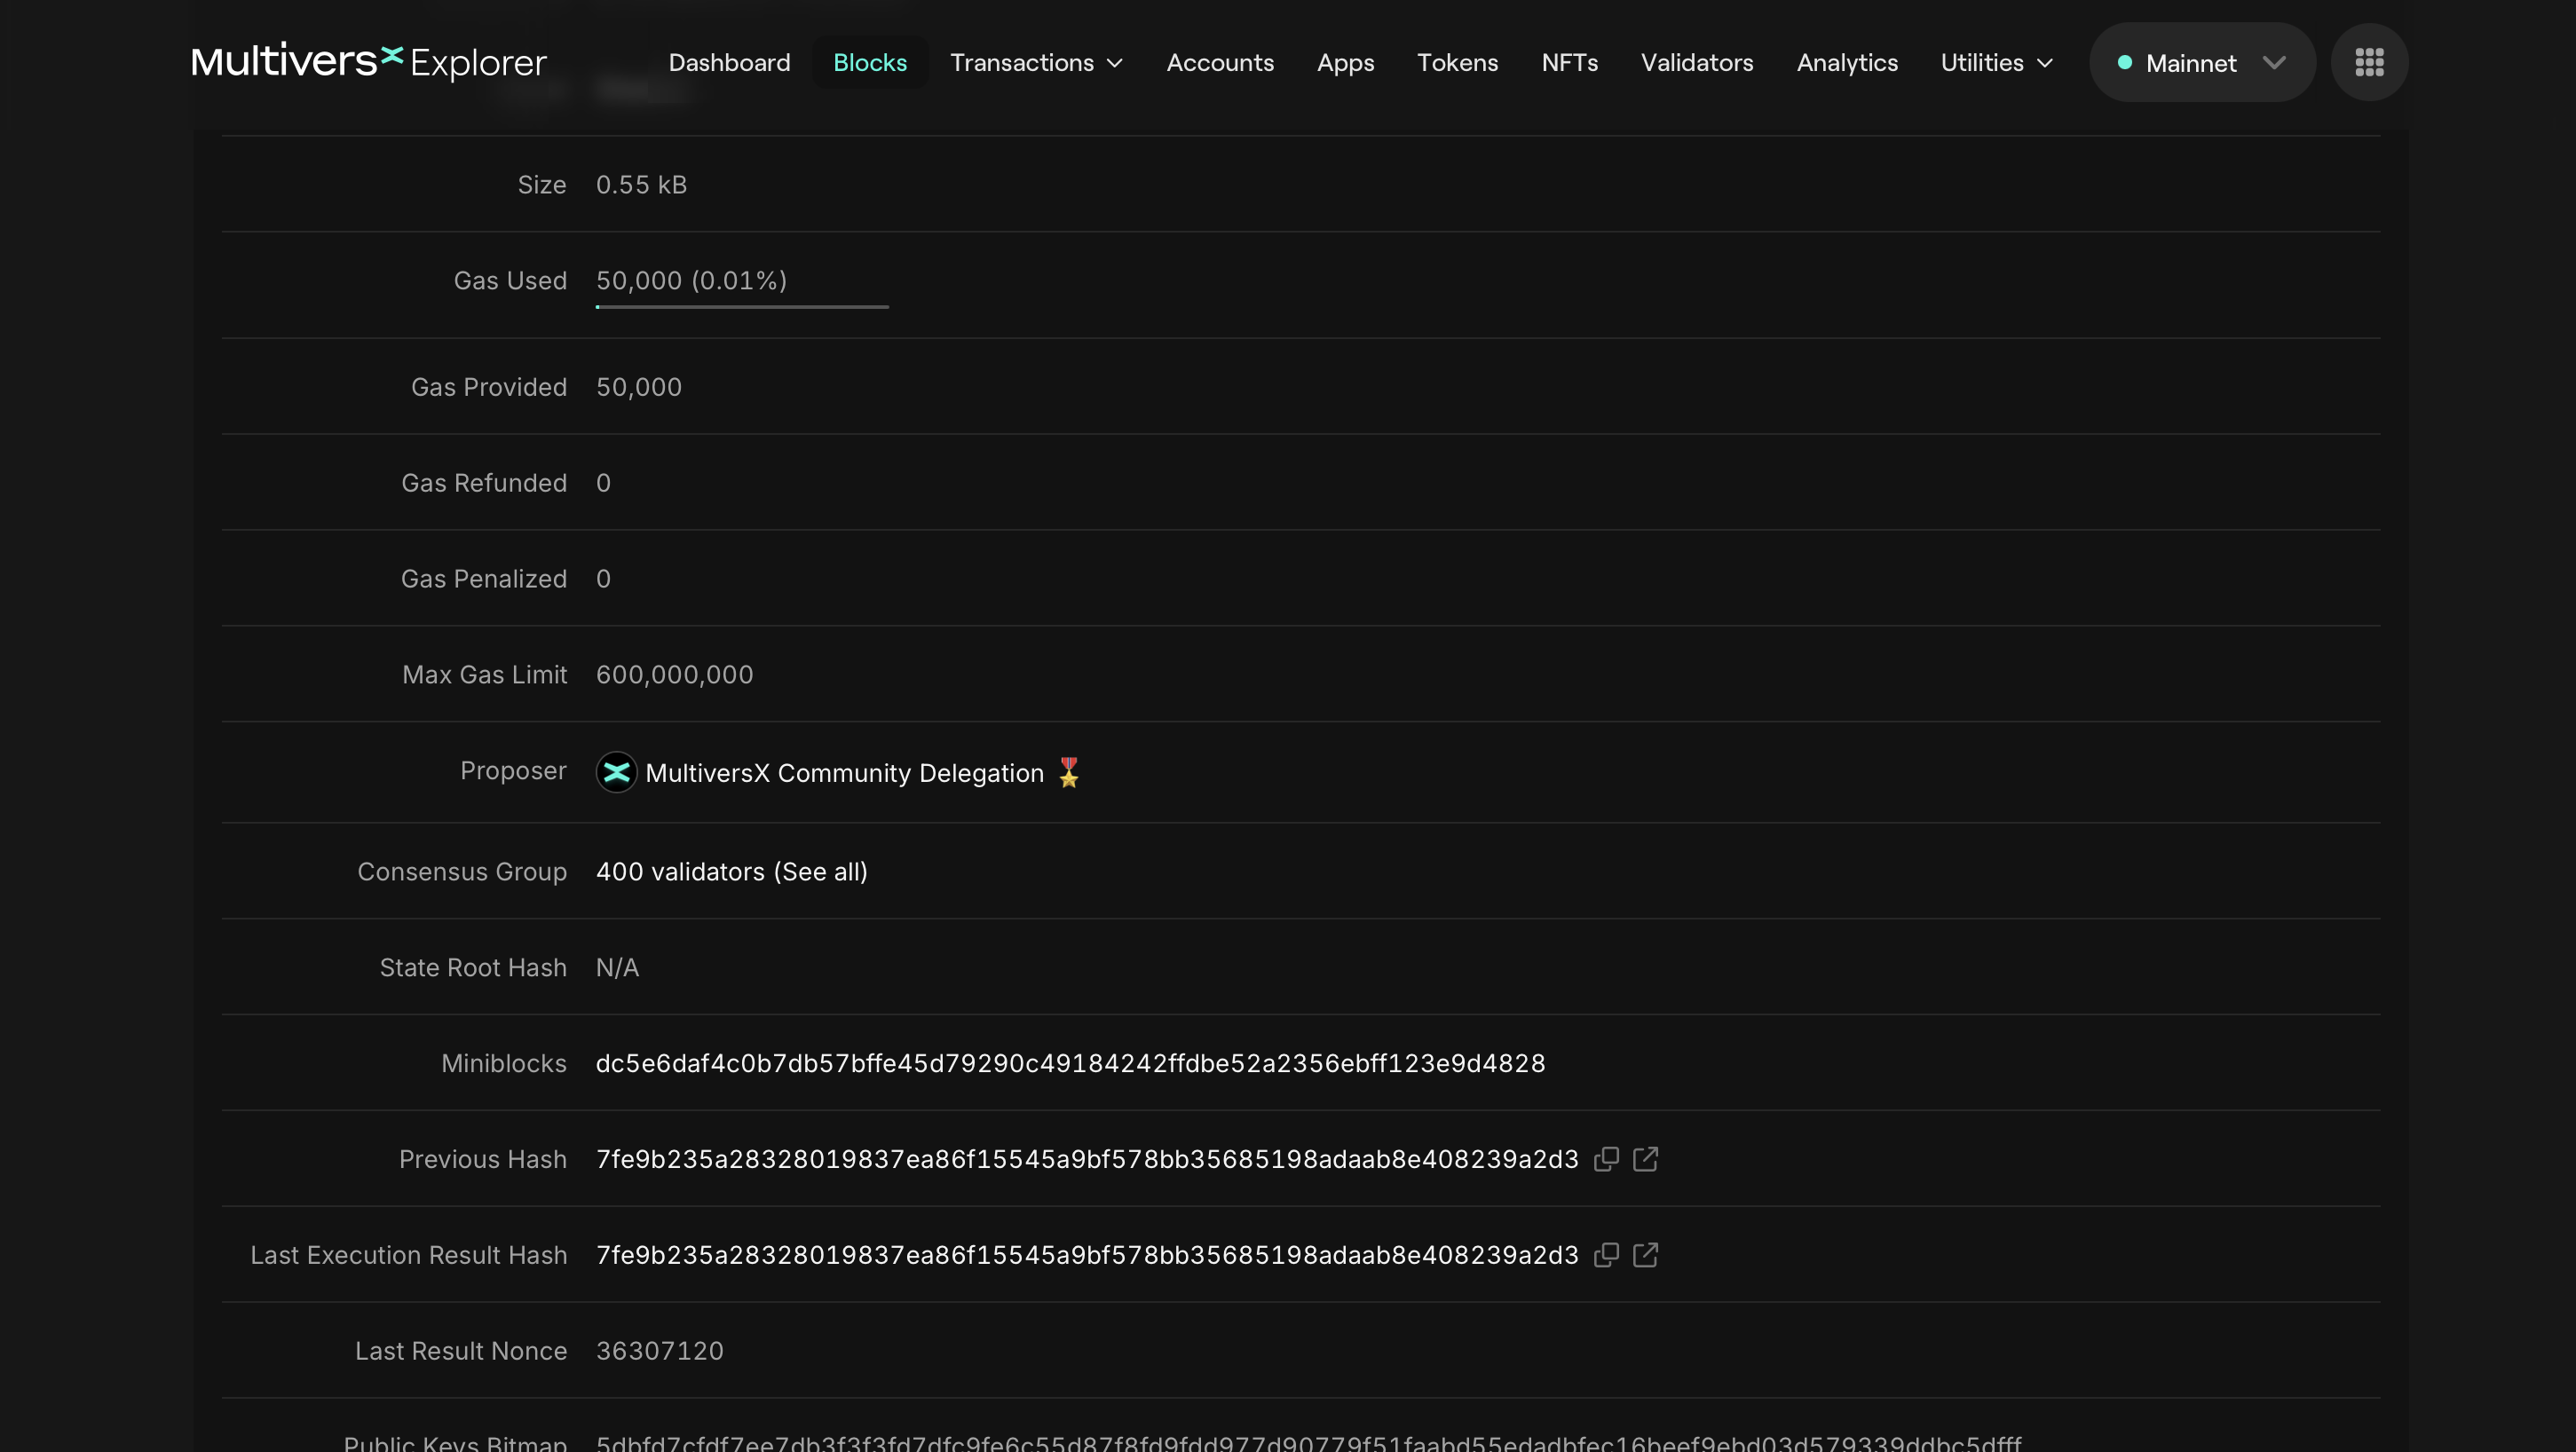
Task: Click 400 validators (See all)
Action: [x=732, y=871]
